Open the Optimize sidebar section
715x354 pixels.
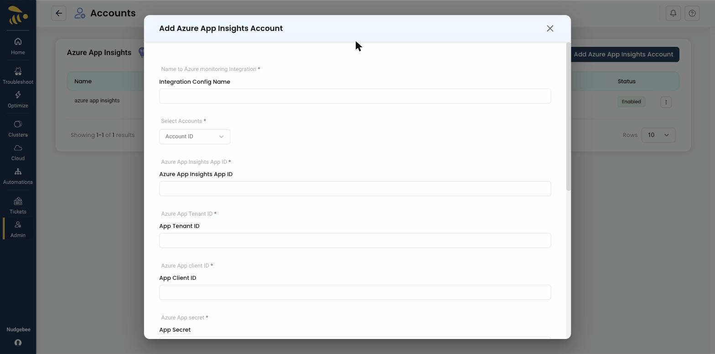click(x=18, y=99)
